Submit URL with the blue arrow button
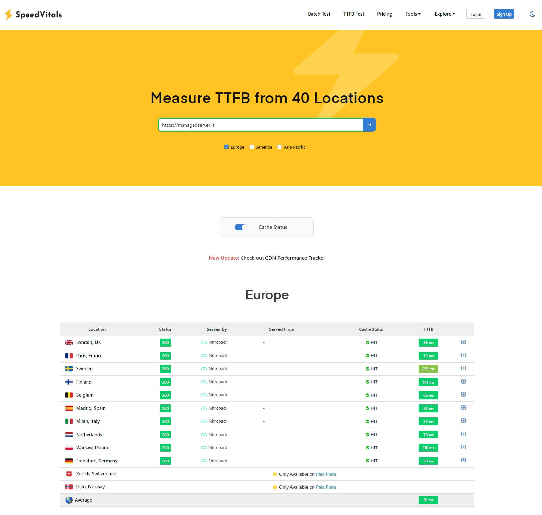This screenshot has height=515, width=542. (369, 125)
